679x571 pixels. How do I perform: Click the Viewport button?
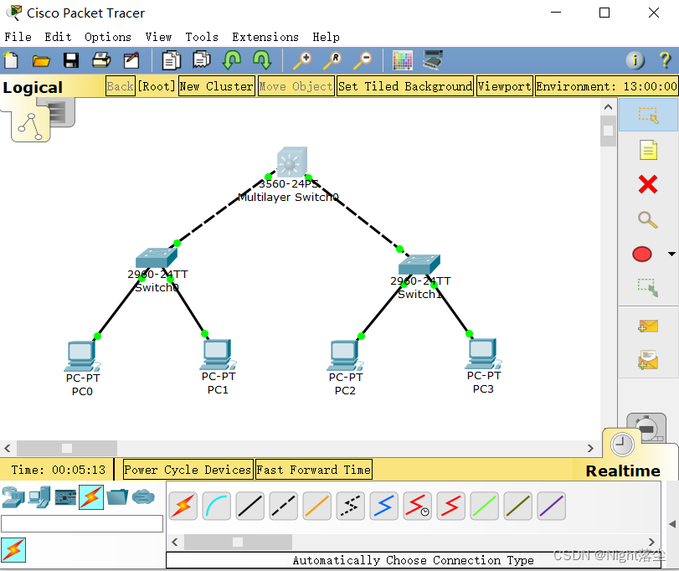pos(505,86)
